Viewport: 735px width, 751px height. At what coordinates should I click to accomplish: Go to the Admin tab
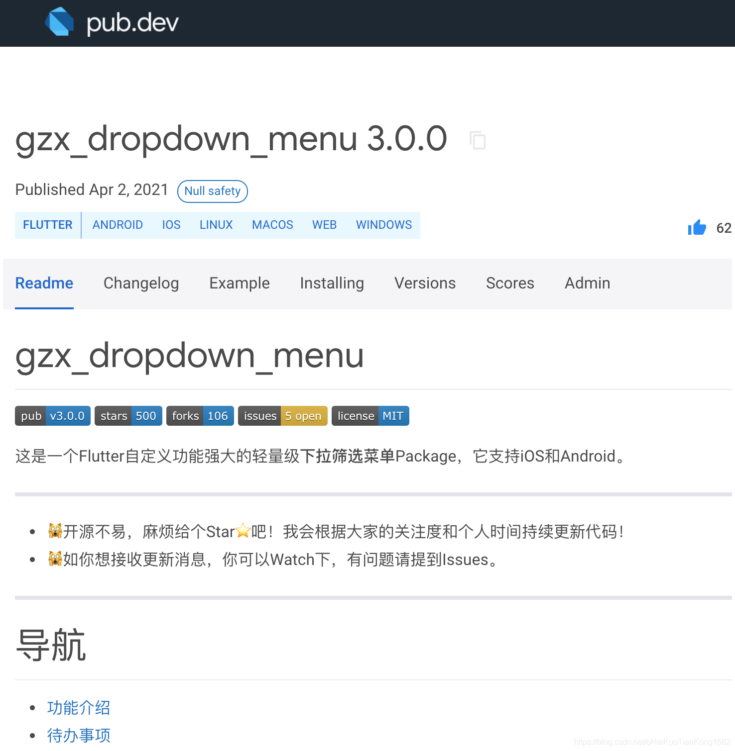coord(587,283)
